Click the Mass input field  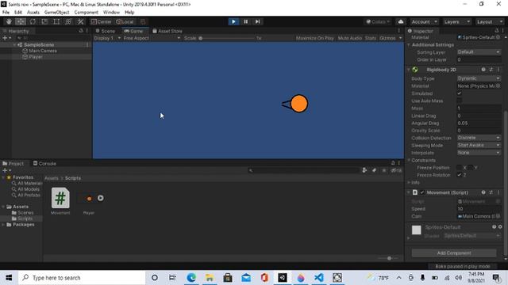(479, 108)
